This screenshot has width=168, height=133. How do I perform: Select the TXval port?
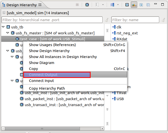tap(121, 93)
